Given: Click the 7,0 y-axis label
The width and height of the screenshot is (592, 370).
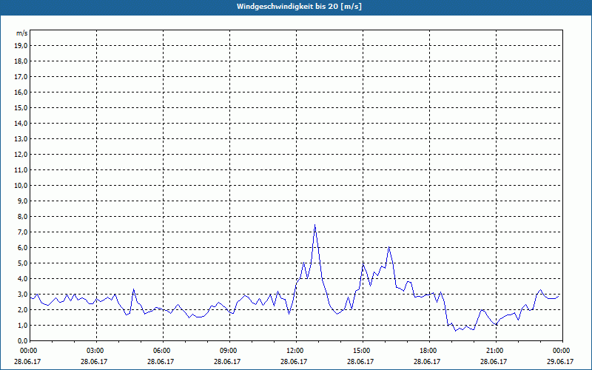Looking at the screenshot, I should 23,232.
